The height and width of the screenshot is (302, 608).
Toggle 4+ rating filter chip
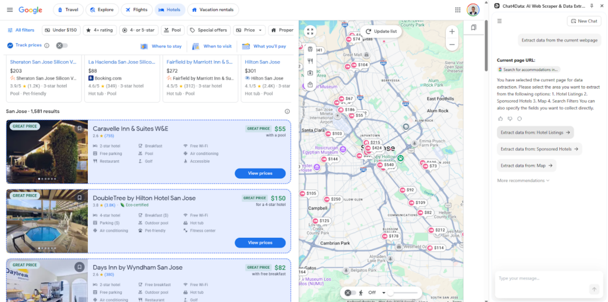[100, 30]
